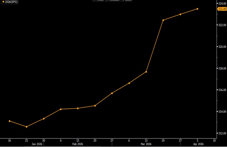Click the Jan 2026 month label

pyautogui.click(x=37, y=144)
